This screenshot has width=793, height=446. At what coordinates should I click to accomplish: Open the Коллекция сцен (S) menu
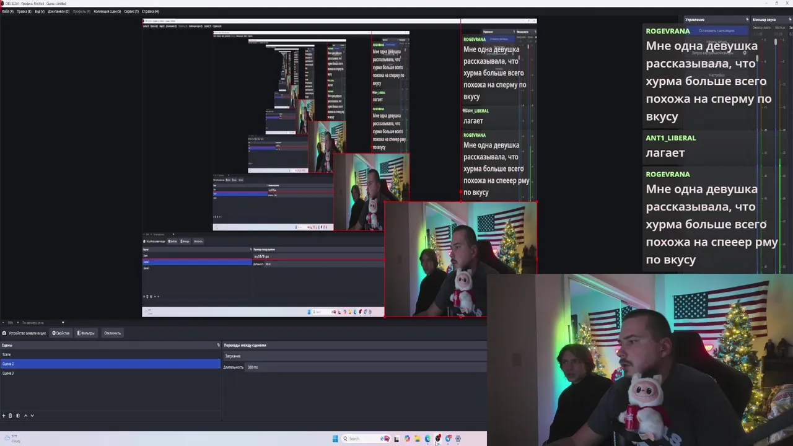(x=107, y=11)
